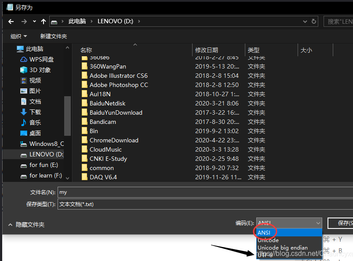Click the date 2020-3-21 8:06 of BaiduNetdisk
The width and height of the screenshot is (353, 261).
[x=217, y=103]
